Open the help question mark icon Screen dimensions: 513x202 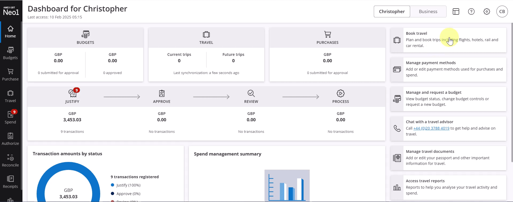click(x=471, y=11)
